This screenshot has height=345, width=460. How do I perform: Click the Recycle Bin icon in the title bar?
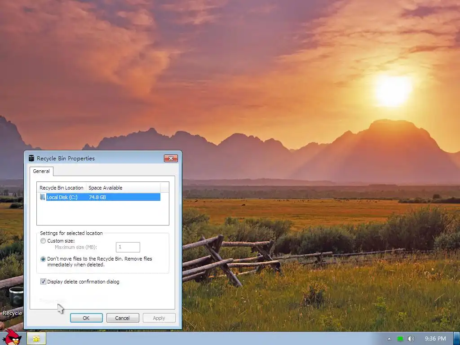[31, 159]
